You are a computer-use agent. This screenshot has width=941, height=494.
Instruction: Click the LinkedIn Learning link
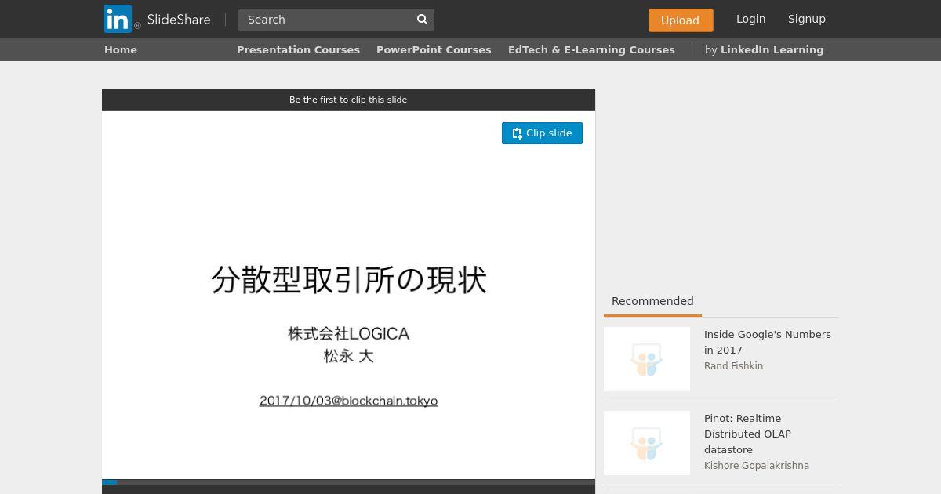tap(772, 49)
